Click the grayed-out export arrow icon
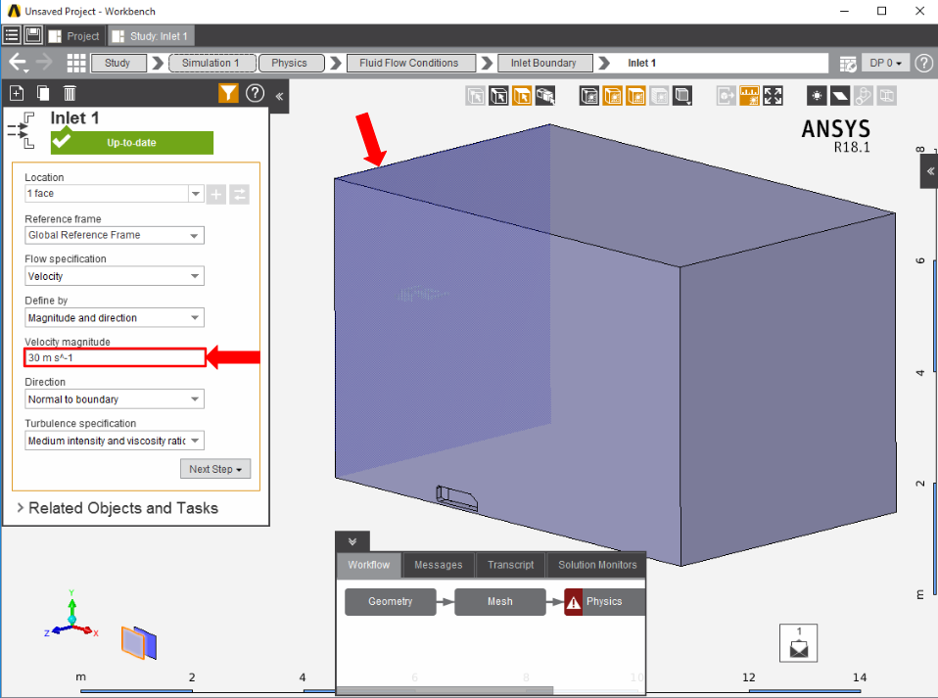 (x=727, y=96)
